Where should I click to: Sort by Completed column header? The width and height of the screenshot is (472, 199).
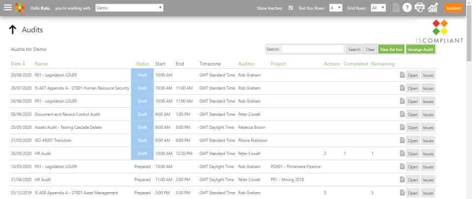[355, 64]
